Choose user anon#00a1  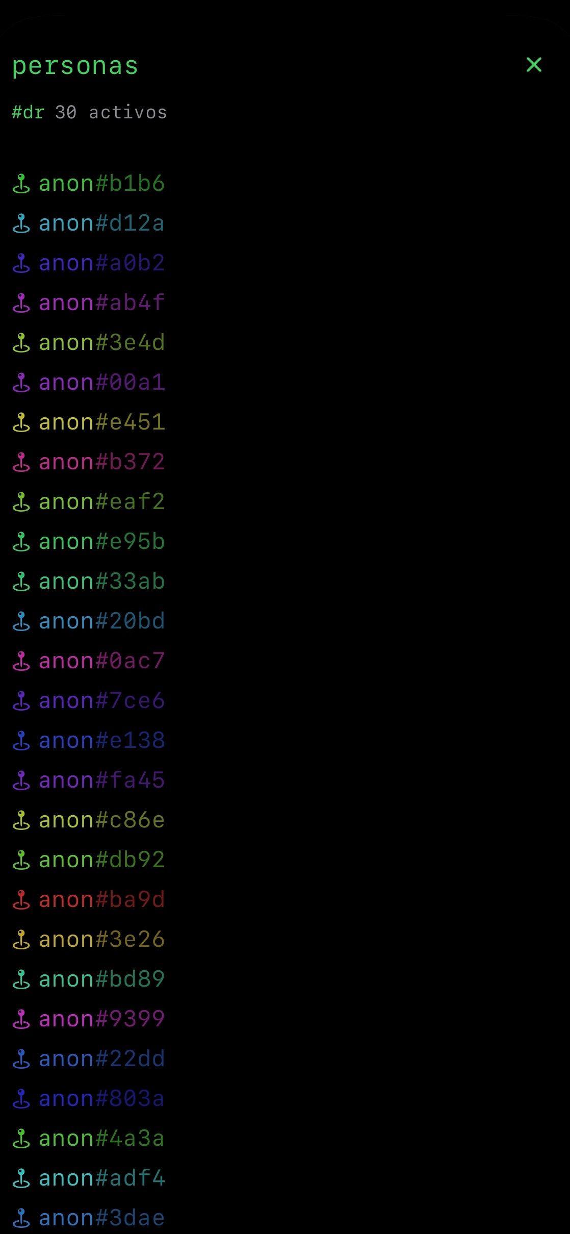click(101, 383)
